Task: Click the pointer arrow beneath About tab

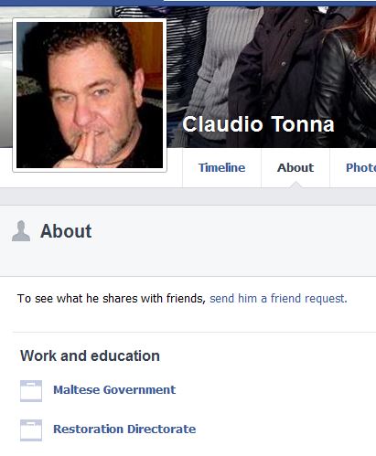Action: [x=295, y=185]
